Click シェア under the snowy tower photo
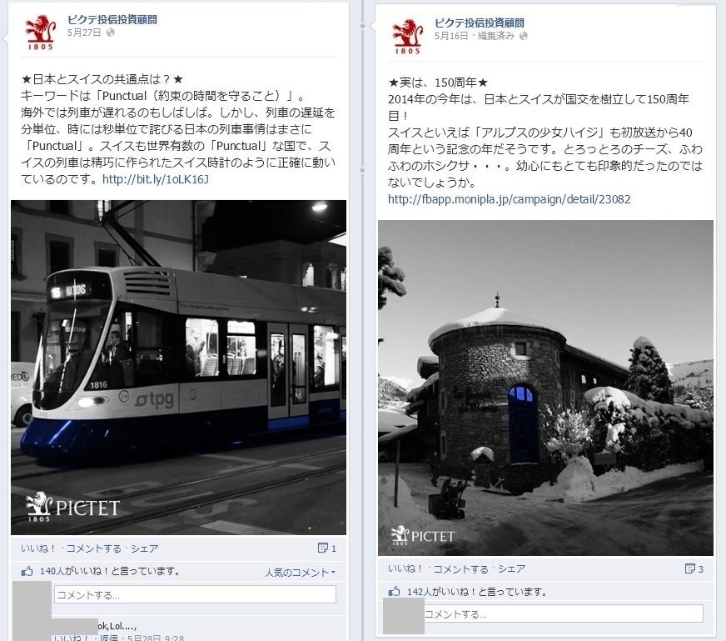The width and height of the screenshot is (726, 641). pyautogui.click(x=511, y=568)
